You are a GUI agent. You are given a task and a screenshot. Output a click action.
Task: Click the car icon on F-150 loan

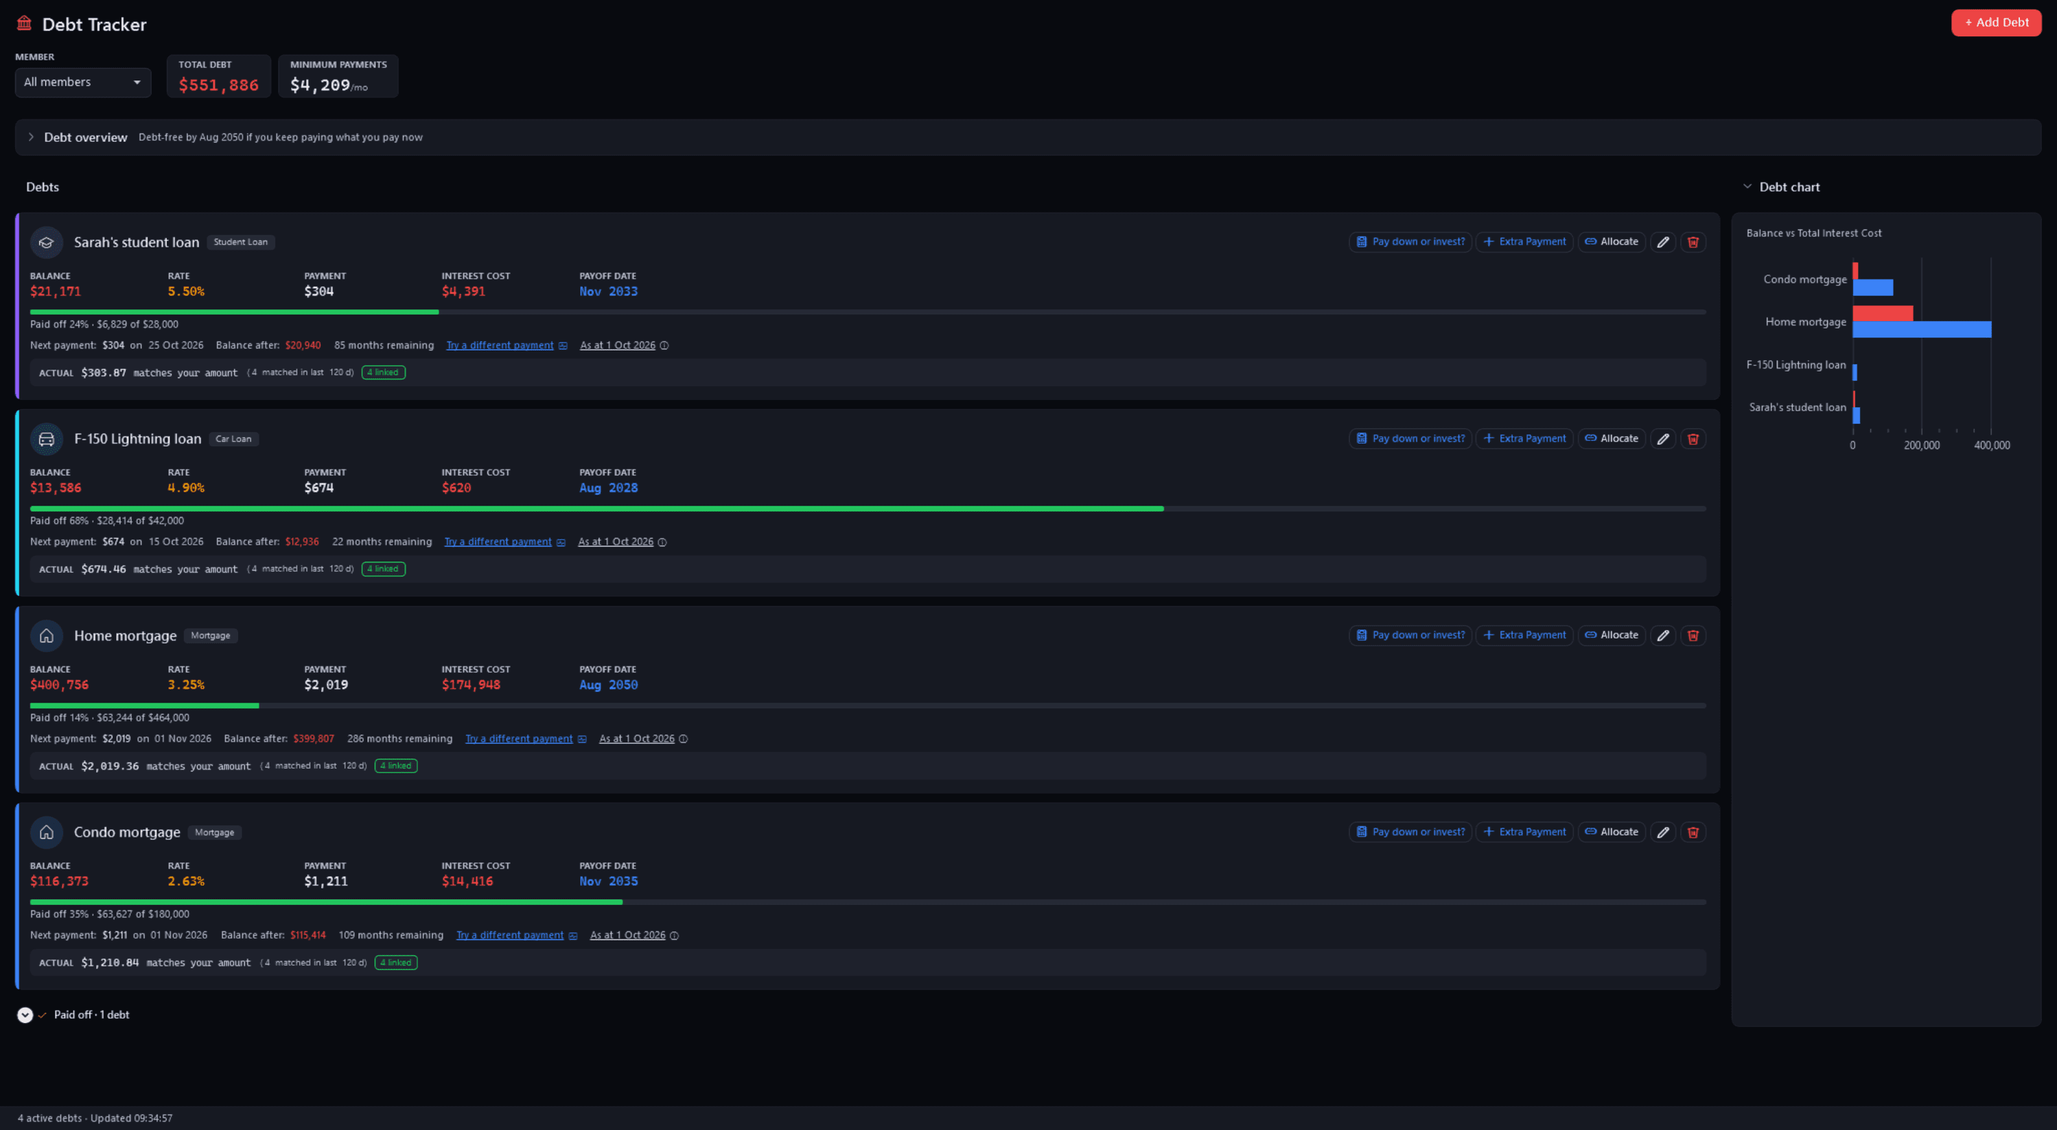tap(46, 439)
